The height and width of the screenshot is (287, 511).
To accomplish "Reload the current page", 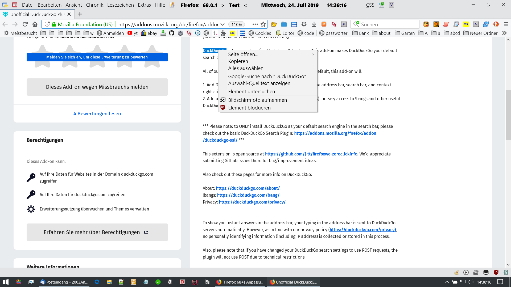I will pyautogui.click(x=25, y=24).
